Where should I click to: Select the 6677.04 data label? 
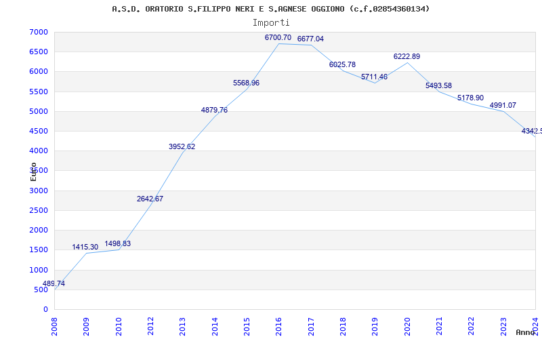tap(310, 39)
